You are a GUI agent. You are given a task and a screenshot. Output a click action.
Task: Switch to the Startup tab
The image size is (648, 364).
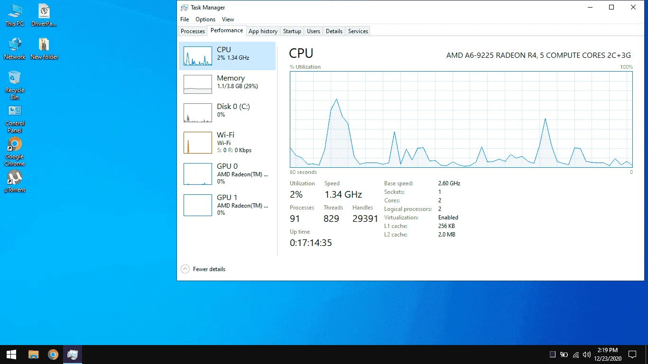click(292, 31)
